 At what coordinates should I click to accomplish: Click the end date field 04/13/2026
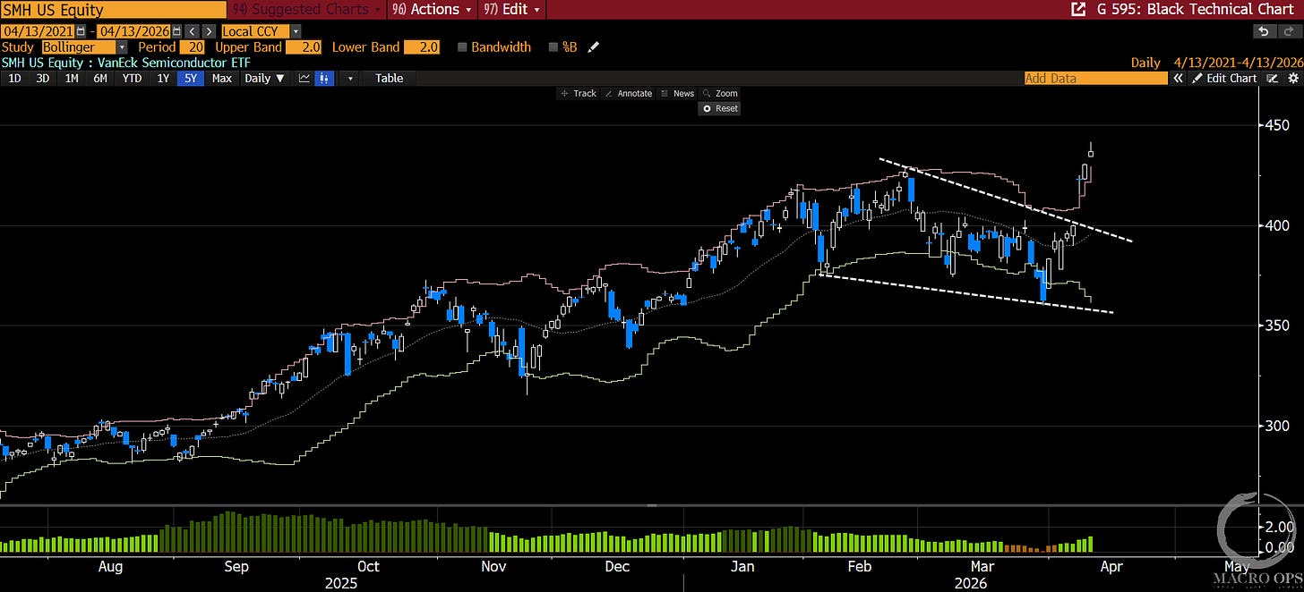(135, 31)
